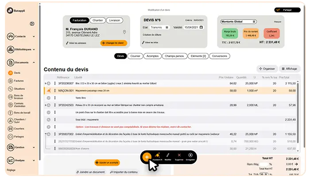Open Courriers in the sidebar
The width and height of the screenshot is (310, 177).
[x=16, y=129]
